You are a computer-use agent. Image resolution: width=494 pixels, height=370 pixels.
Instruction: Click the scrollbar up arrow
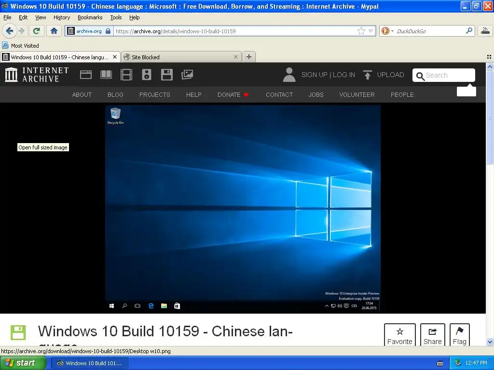click(490, 66)
